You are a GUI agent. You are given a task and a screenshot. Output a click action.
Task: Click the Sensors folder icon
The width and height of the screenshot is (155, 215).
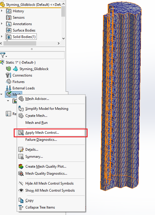point(9,18)
